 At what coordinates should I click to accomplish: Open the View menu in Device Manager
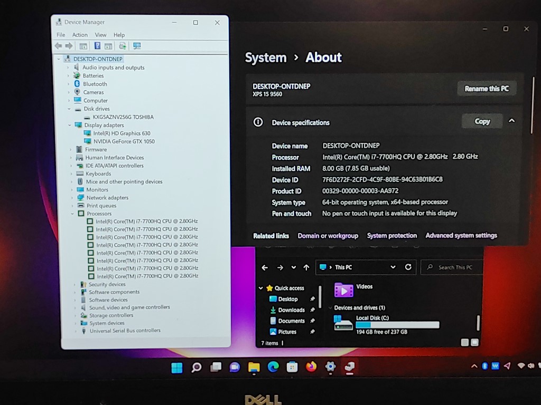click(x=100, y=35)
